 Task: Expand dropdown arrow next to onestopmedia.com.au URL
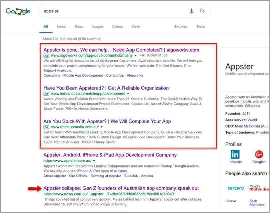[102, 127]
